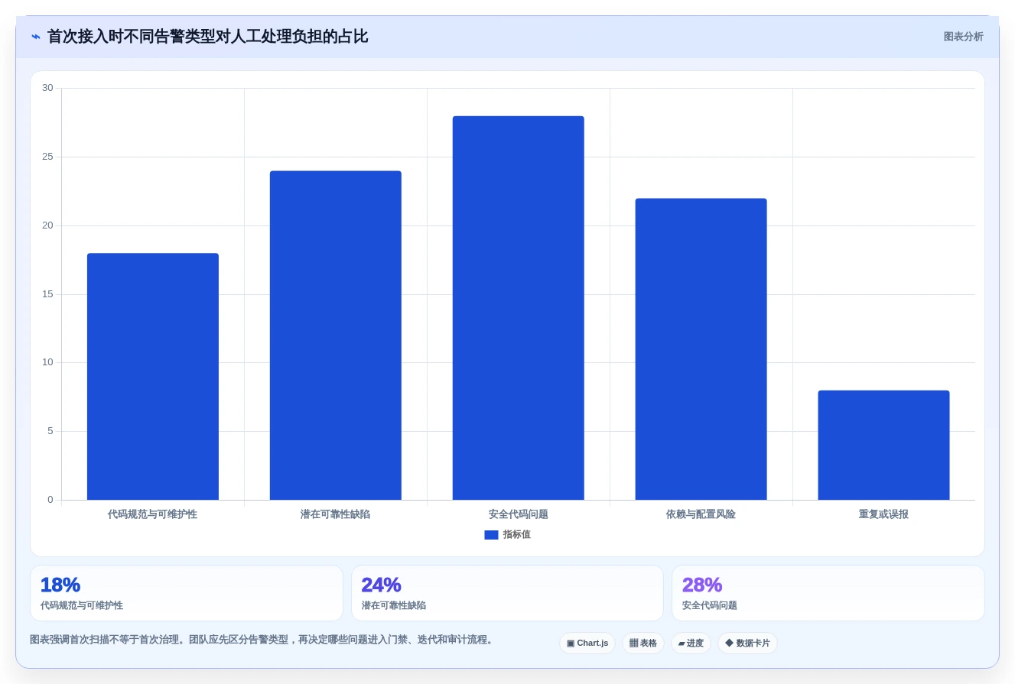
Task: Click the 图表分析 label in the header
Action: tap(963, 37)
